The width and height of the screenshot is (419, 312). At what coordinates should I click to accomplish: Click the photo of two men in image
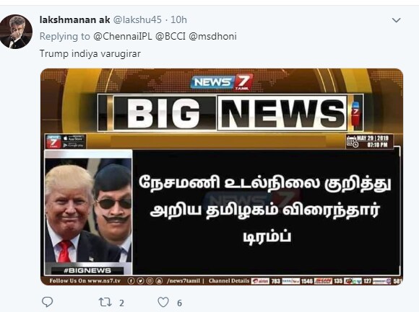tap(88, 210)
